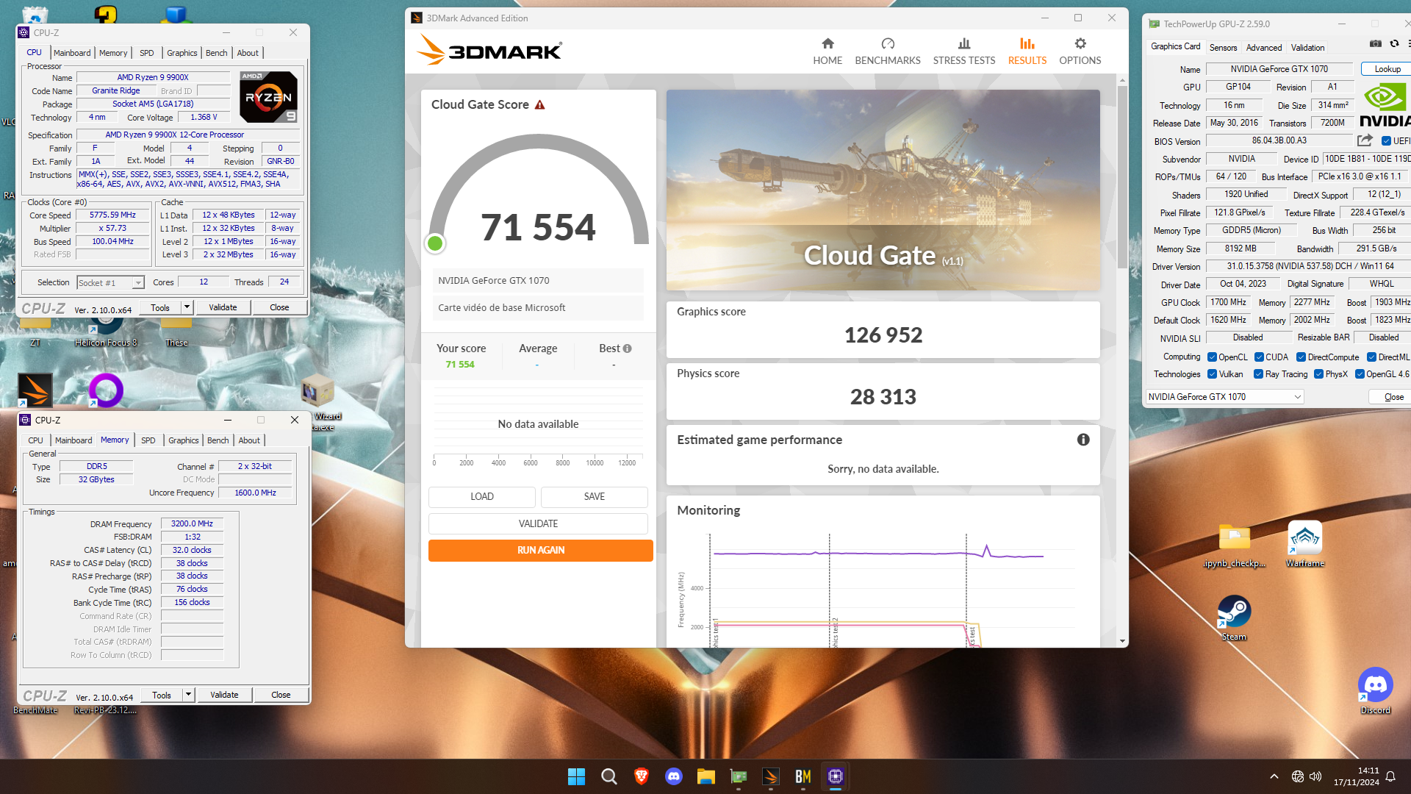Expand GPU selector dropdown in GPU-Z
Screen dimensions: 1411x794
[x=1298, y=397]
